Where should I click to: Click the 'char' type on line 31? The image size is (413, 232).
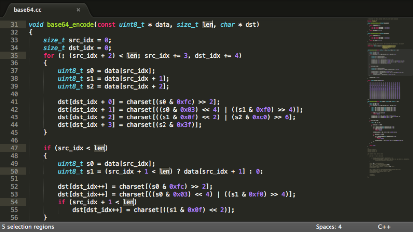[227, 25]
